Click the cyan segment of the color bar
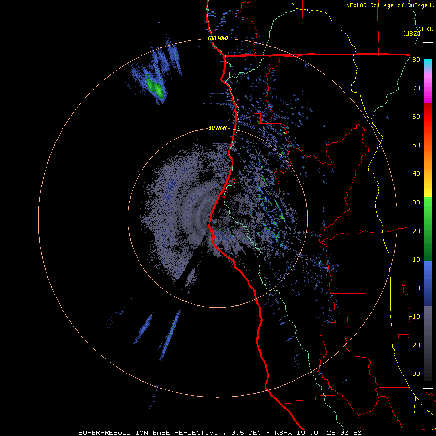 click(x=428, y=63)
